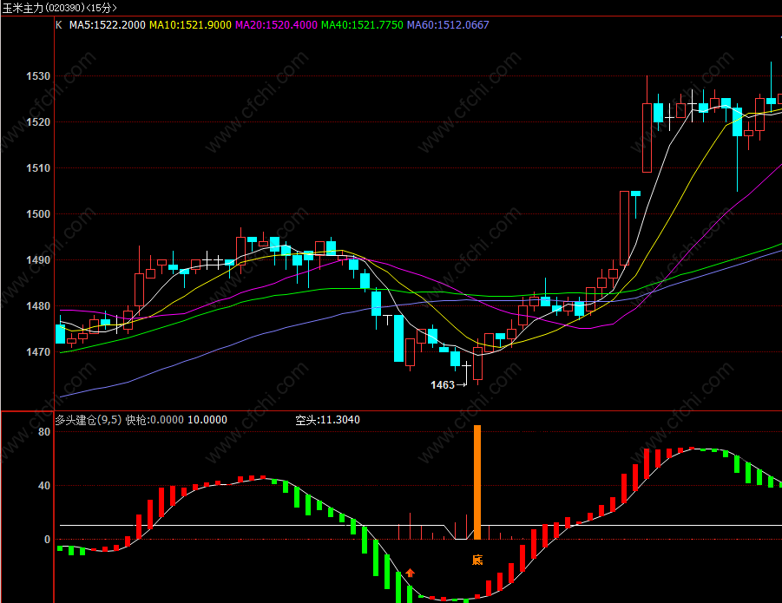The height and width of the screenshot is (603, 782).
Task: Select the MA10:1521.9000 indicator label
Action: [x=191, y=25]
